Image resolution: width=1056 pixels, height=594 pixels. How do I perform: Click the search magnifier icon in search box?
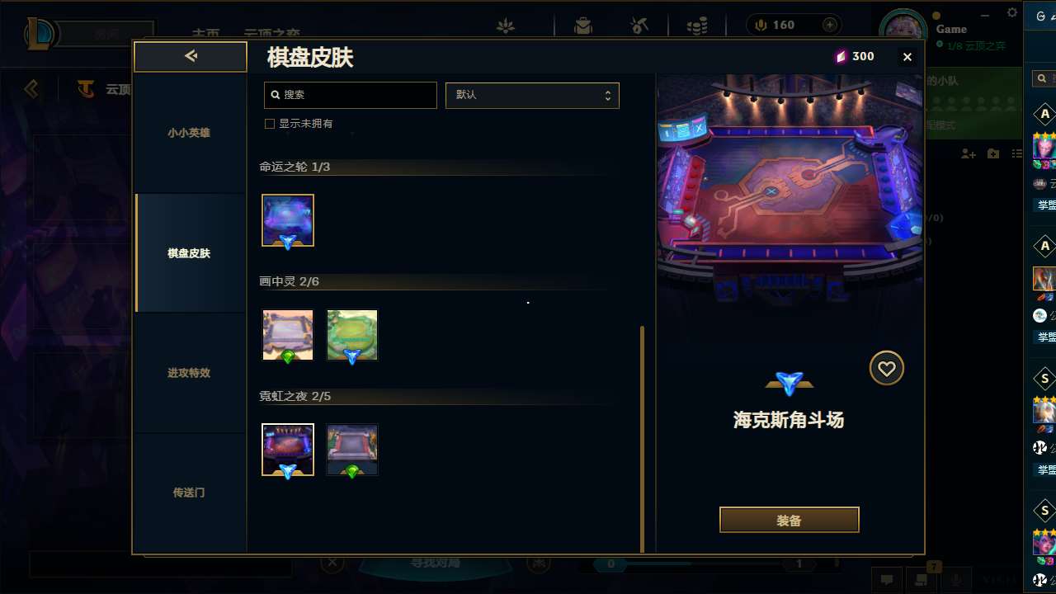[x=276, y=95]
